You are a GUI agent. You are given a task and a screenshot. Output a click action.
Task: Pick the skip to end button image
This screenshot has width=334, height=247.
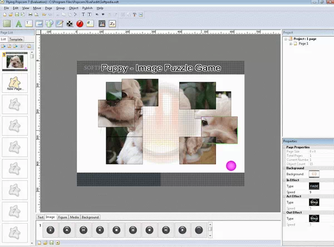click(166, 230)
